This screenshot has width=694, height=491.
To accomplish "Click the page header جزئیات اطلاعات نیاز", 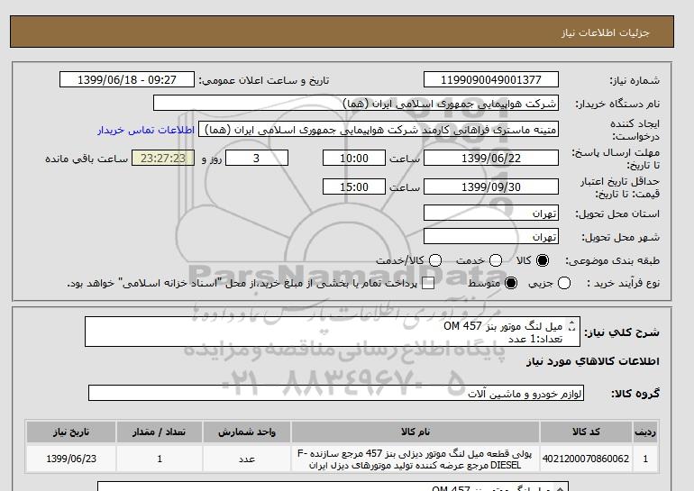I will 605,32.
